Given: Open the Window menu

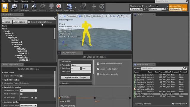Looking at the screenshot, I should point(24,1).
